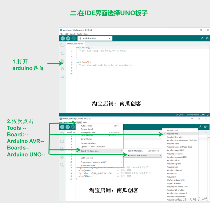The height and width of the screenshot is (203, 210).
Task: Select Arduino Duemilanove or Diecimila board
Action: click(180, 140)
